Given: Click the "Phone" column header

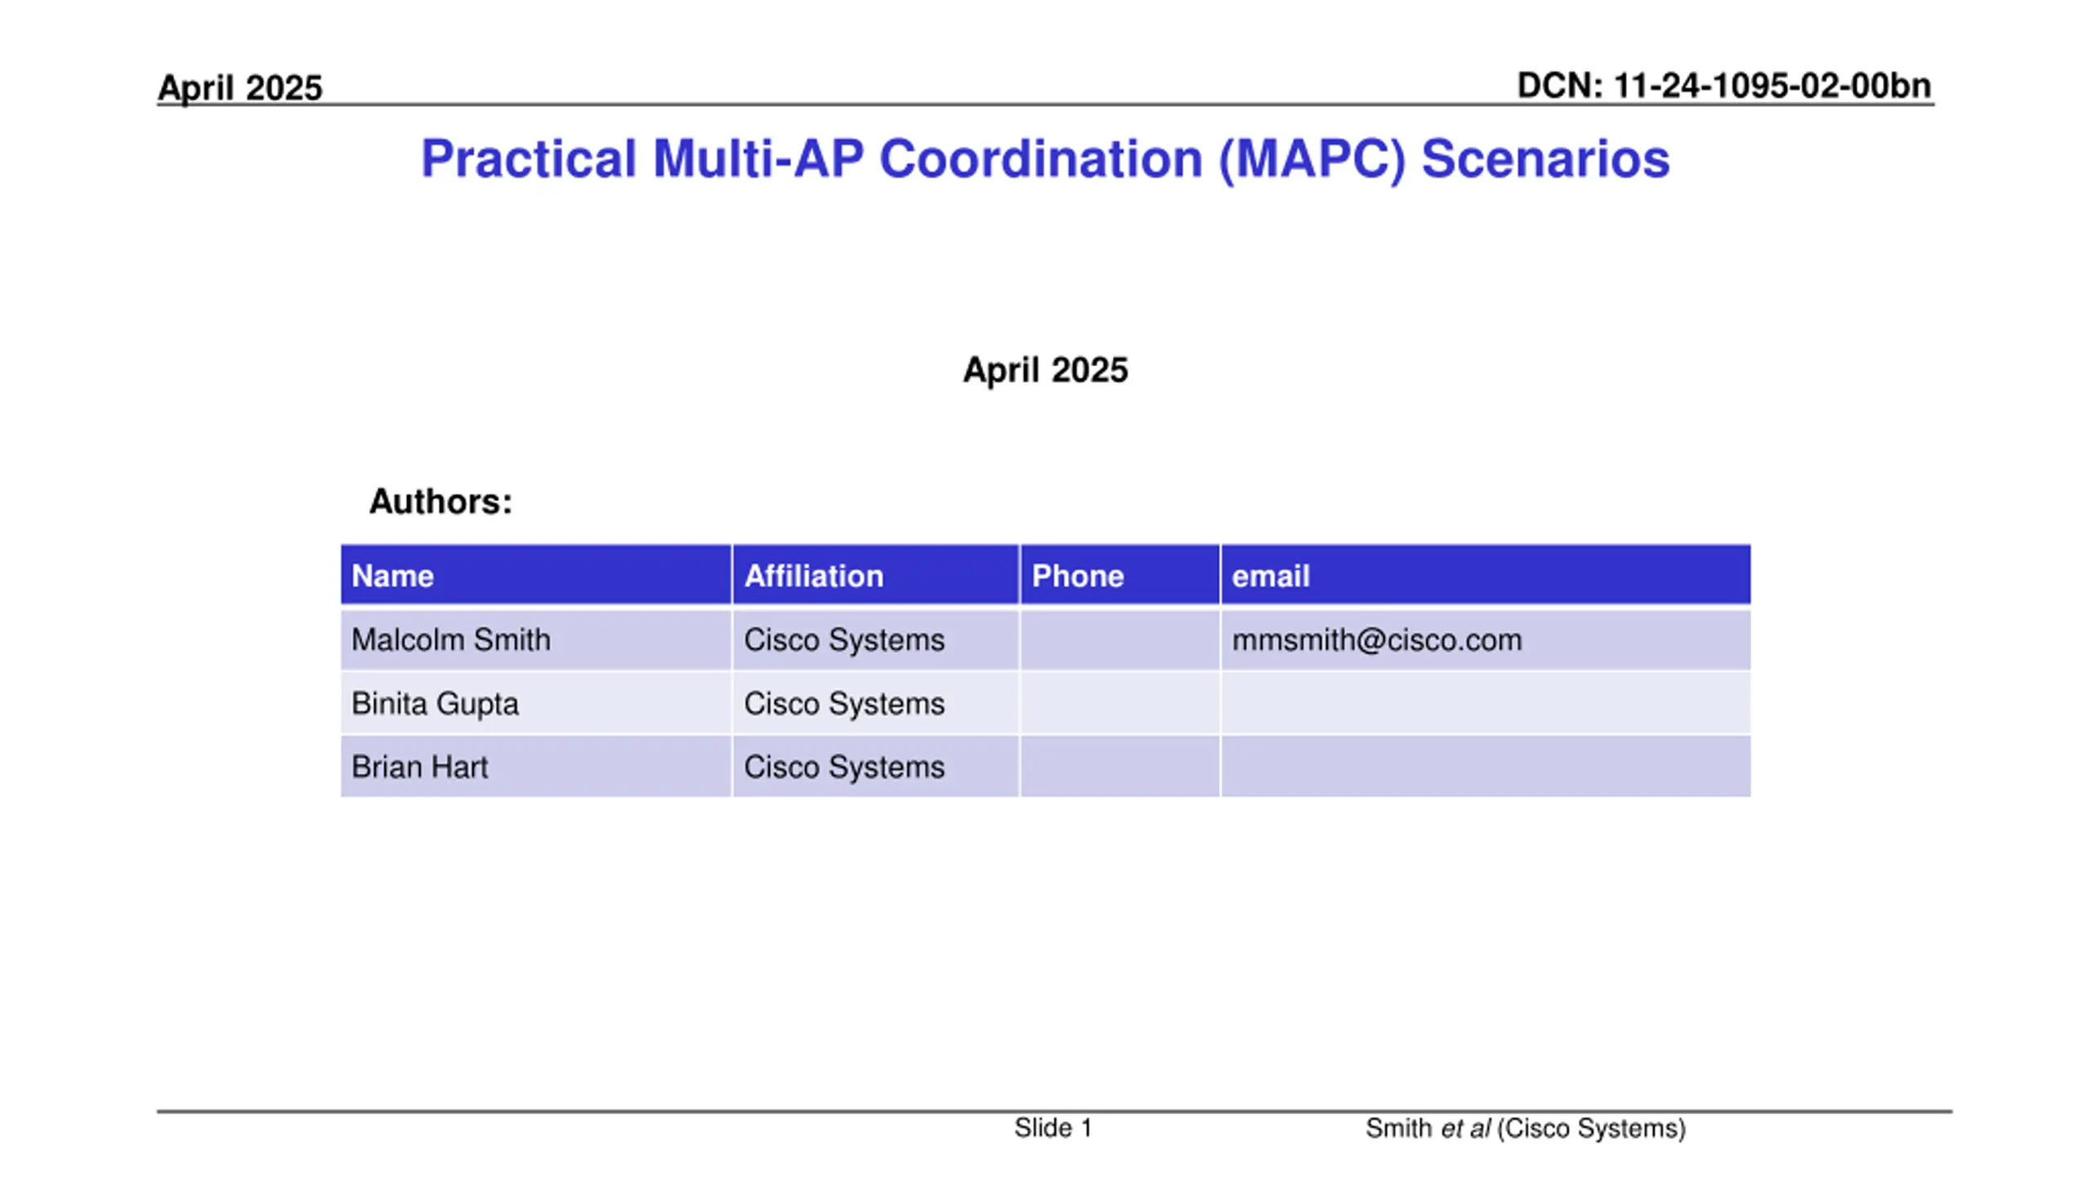Looking at the screenshot, I should point(1120,575).
